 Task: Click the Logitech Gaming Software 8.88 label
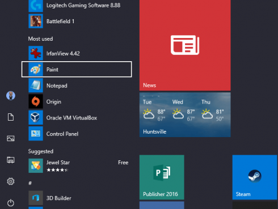[83, 5]
